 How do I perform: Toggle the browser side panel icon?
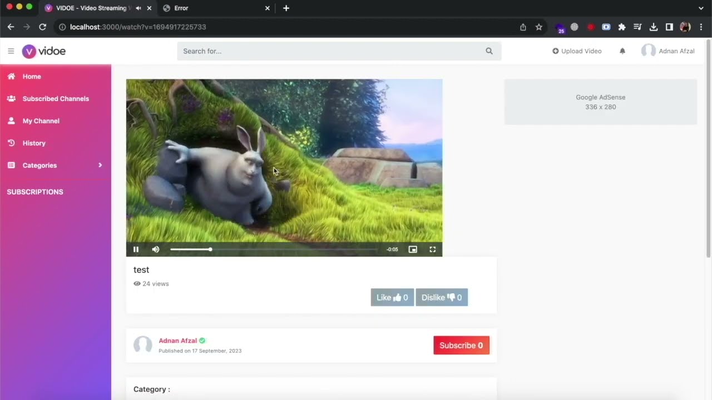pyautogui.click(x=669, y=27)
